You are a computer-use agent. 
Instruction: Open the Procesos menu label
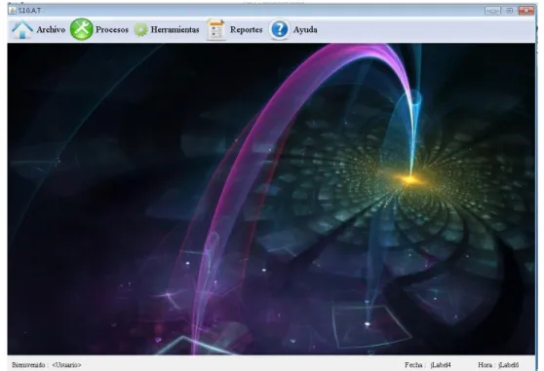(112, 30)
